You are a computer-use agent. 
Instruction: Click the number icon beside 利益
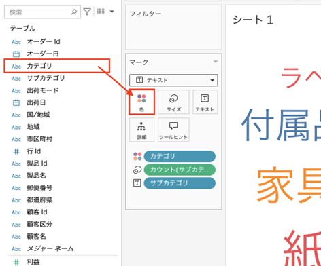pyautogui.click(x=16, y=262)
